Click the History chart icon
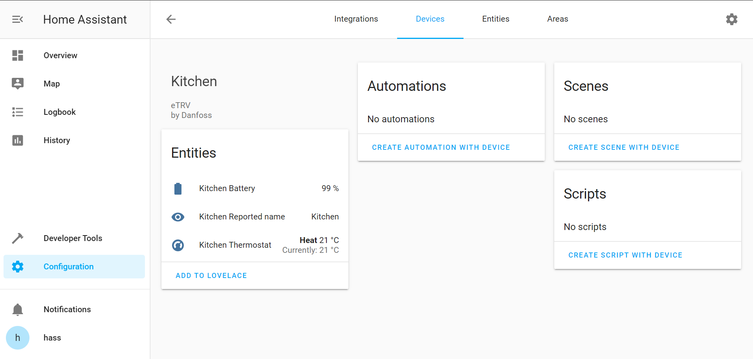 (18, 140)
